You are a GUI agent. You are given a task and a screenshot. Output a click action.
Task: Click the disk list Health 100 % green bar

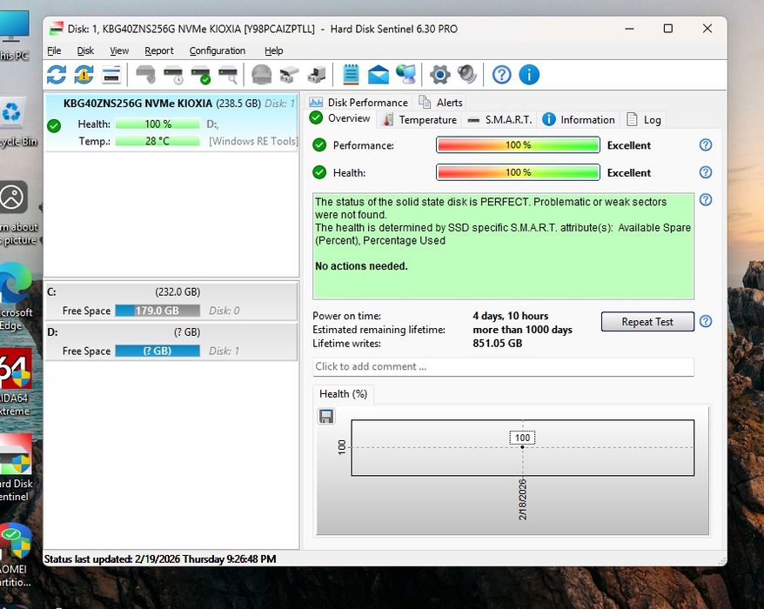(157, 124)
